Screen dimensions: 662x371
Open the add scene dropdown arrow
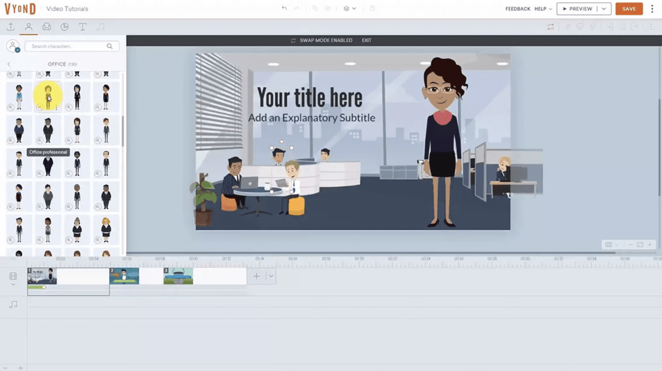[270, 276]
